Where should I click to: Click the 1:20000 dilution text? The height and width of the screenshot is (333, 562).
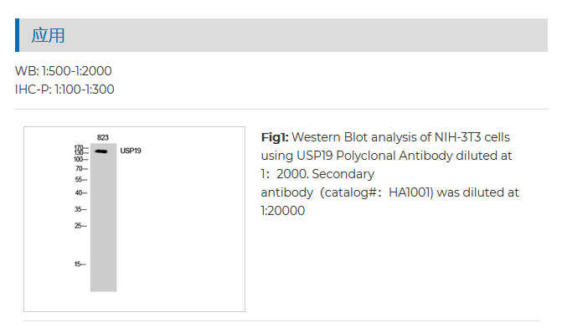283,211
